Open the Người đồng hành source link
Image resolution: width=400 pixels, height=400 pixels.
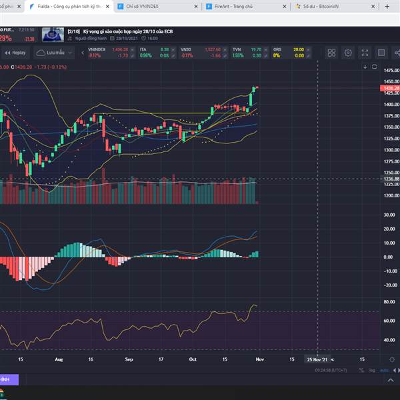91,39
